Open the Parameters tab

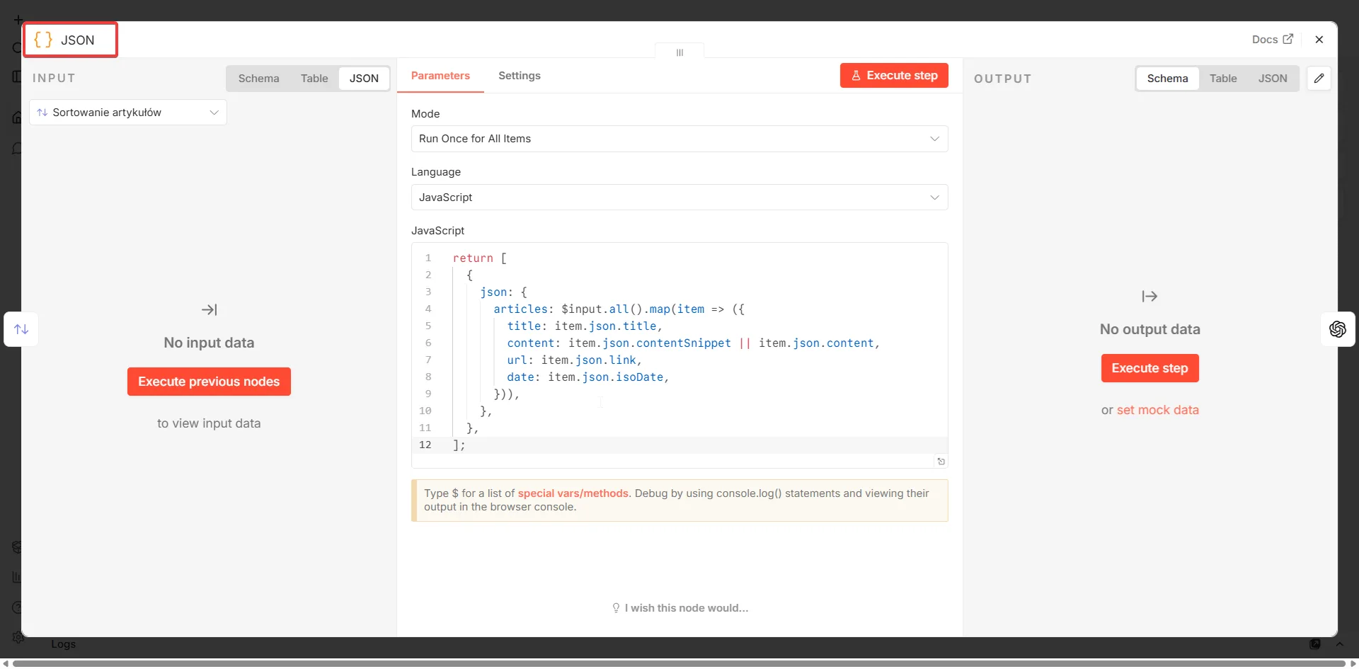pos(440,76)
